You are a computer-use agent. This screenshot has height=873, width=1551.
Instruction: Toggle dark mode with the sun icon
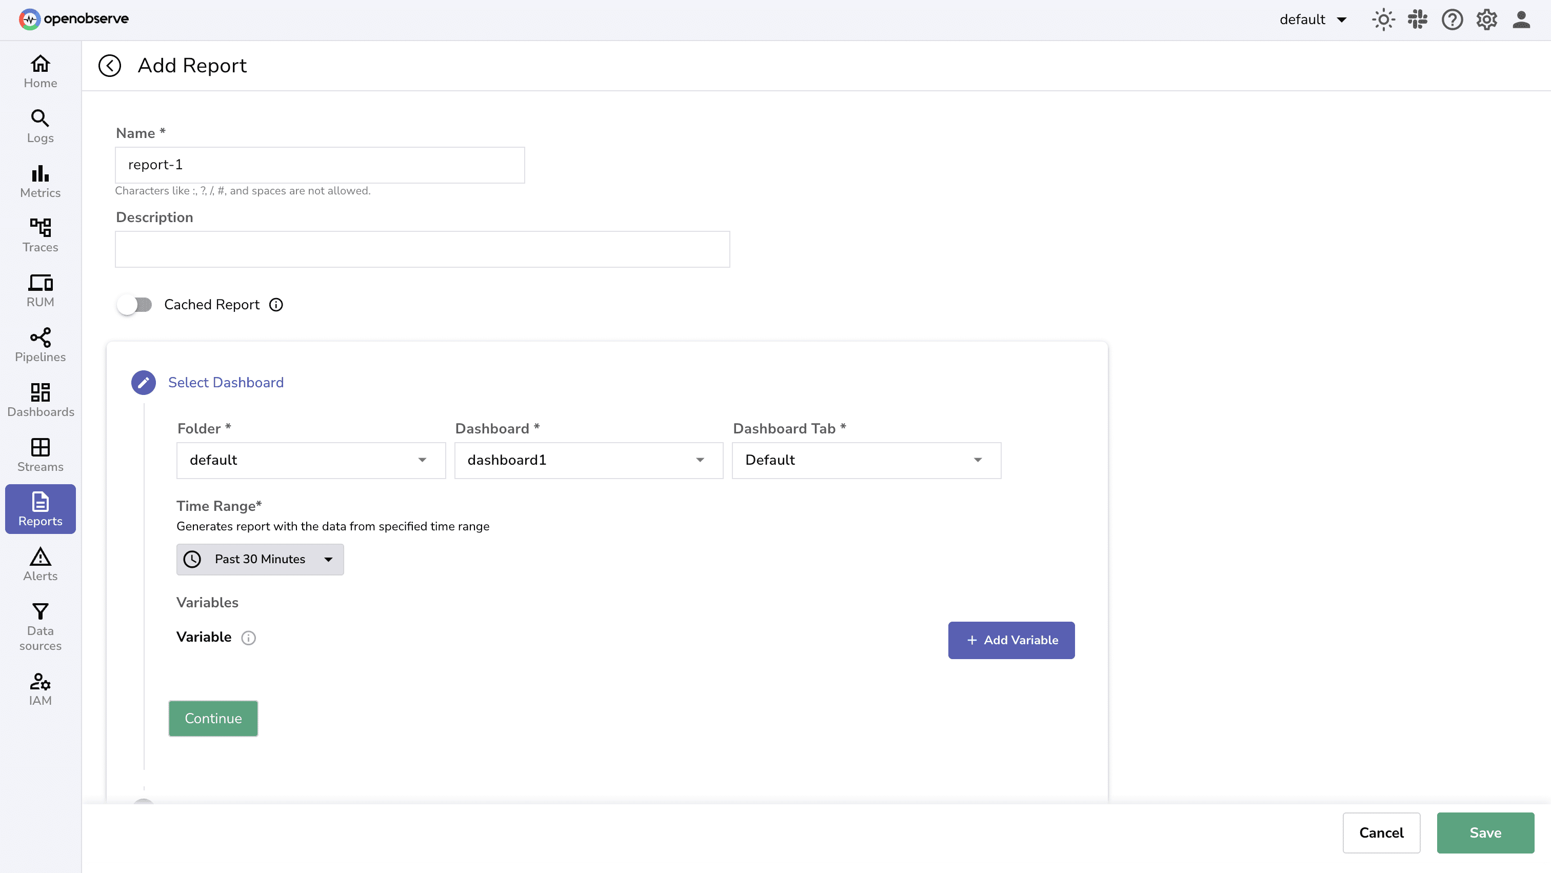pos(1383,19)
